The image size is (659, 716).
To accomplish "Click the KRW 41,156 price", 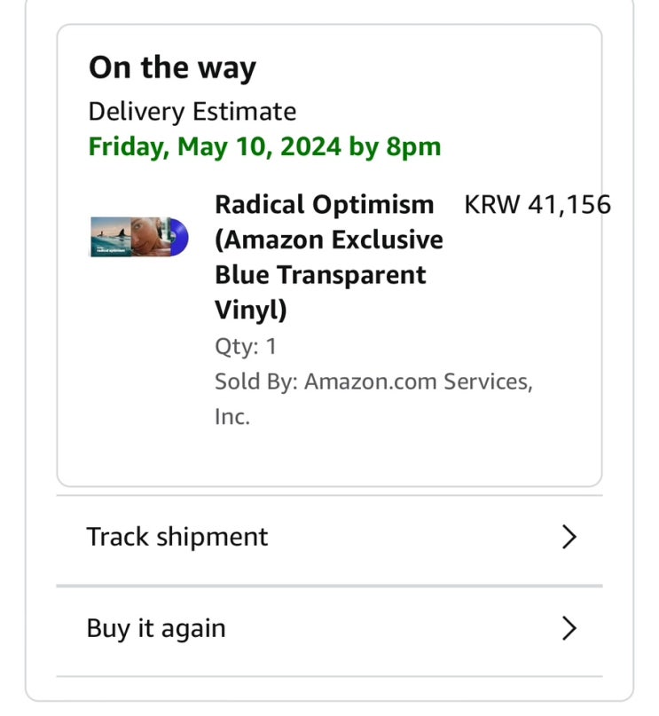I will (x=537, y=205).
